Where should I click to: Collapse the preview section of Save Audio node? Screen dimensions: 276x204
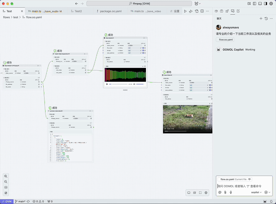click(x=105, y=66)
